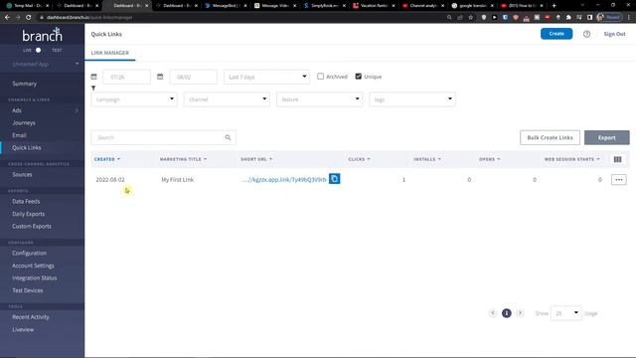Viewport: 636px width, 358px height.
Task: Open the tags filter dropdown
Action: [412, 99]
